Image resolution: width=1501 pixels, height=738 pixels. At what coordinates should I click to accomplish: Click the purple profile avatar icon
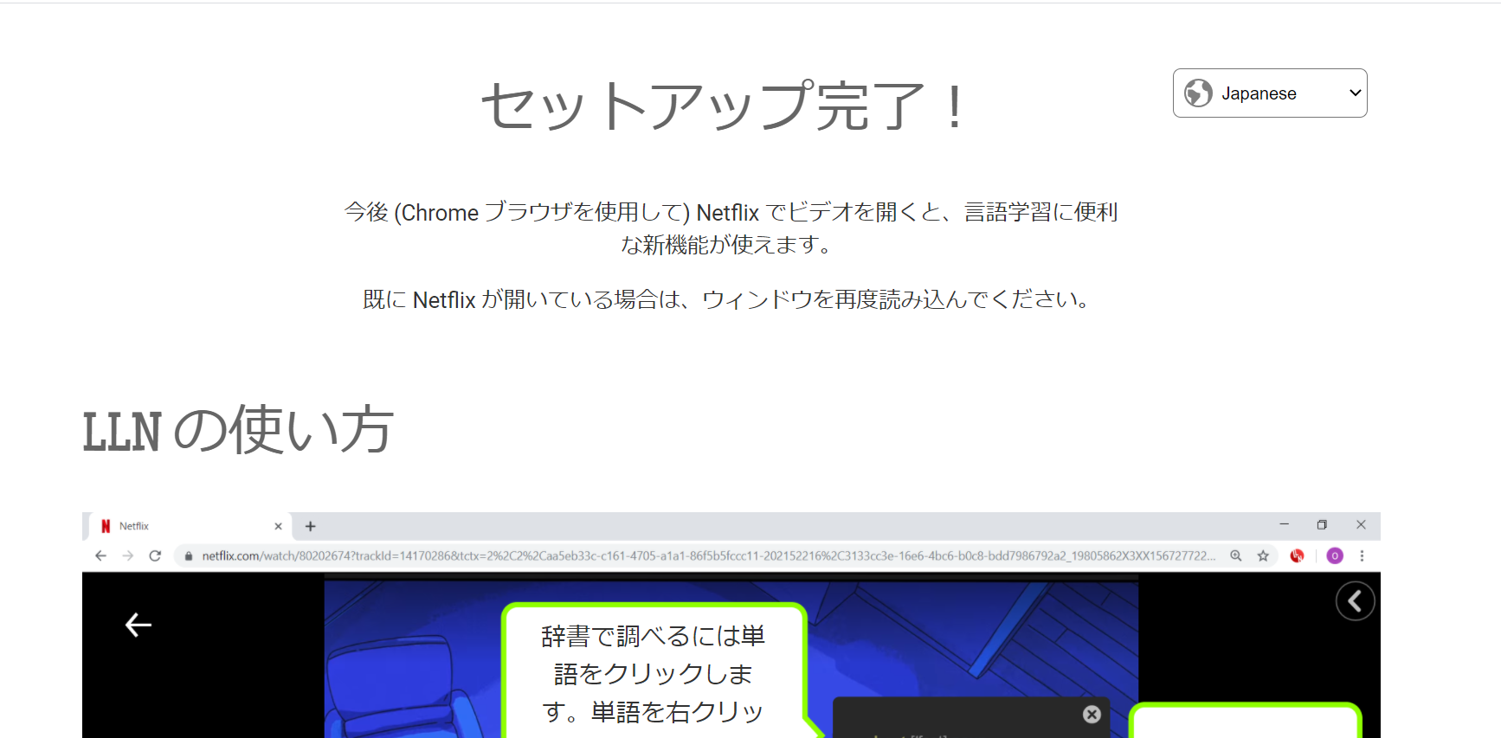click(1335, 555)
